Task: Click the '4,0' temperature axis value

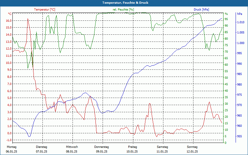Action: click(9, 105)
